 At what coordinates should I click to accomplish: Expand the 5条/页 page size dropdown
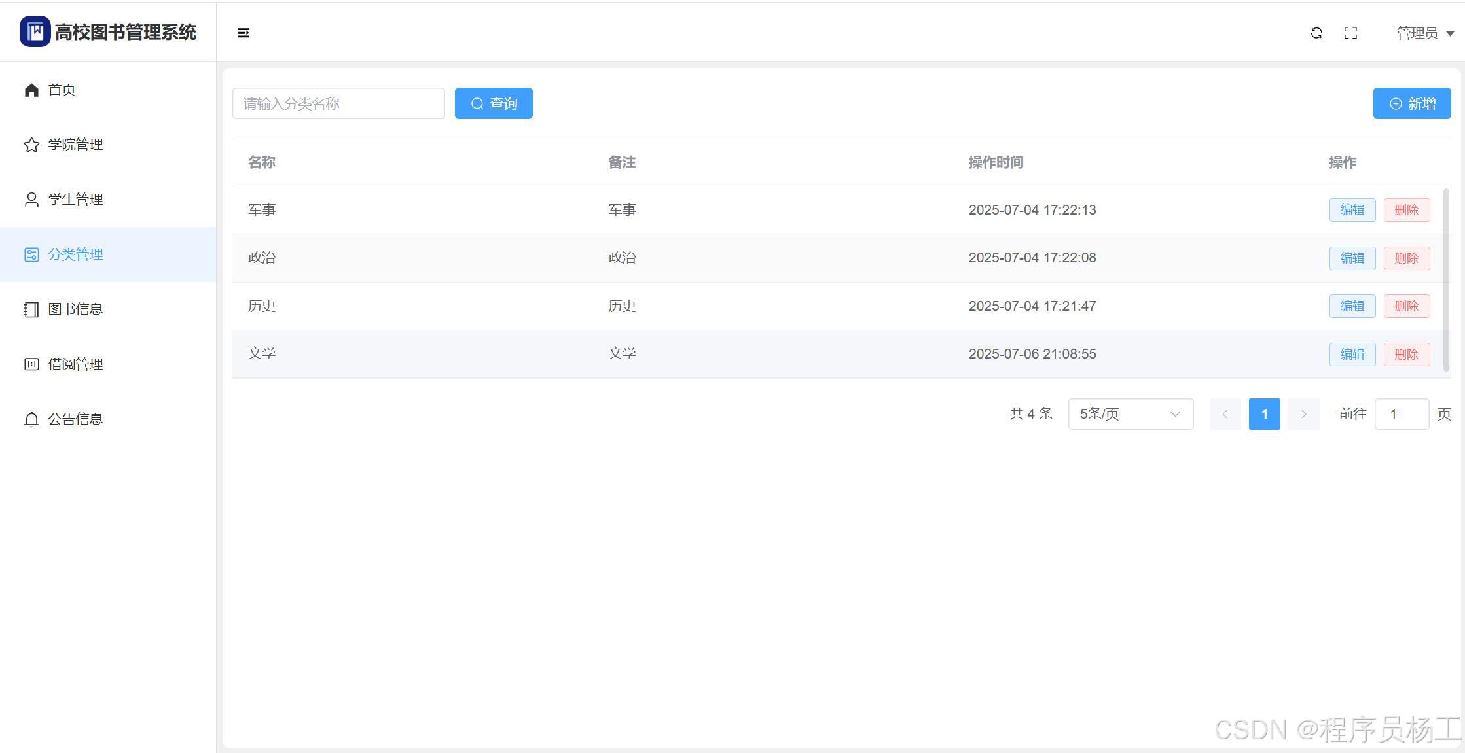pyautogui.click(x=1130, y=414)
